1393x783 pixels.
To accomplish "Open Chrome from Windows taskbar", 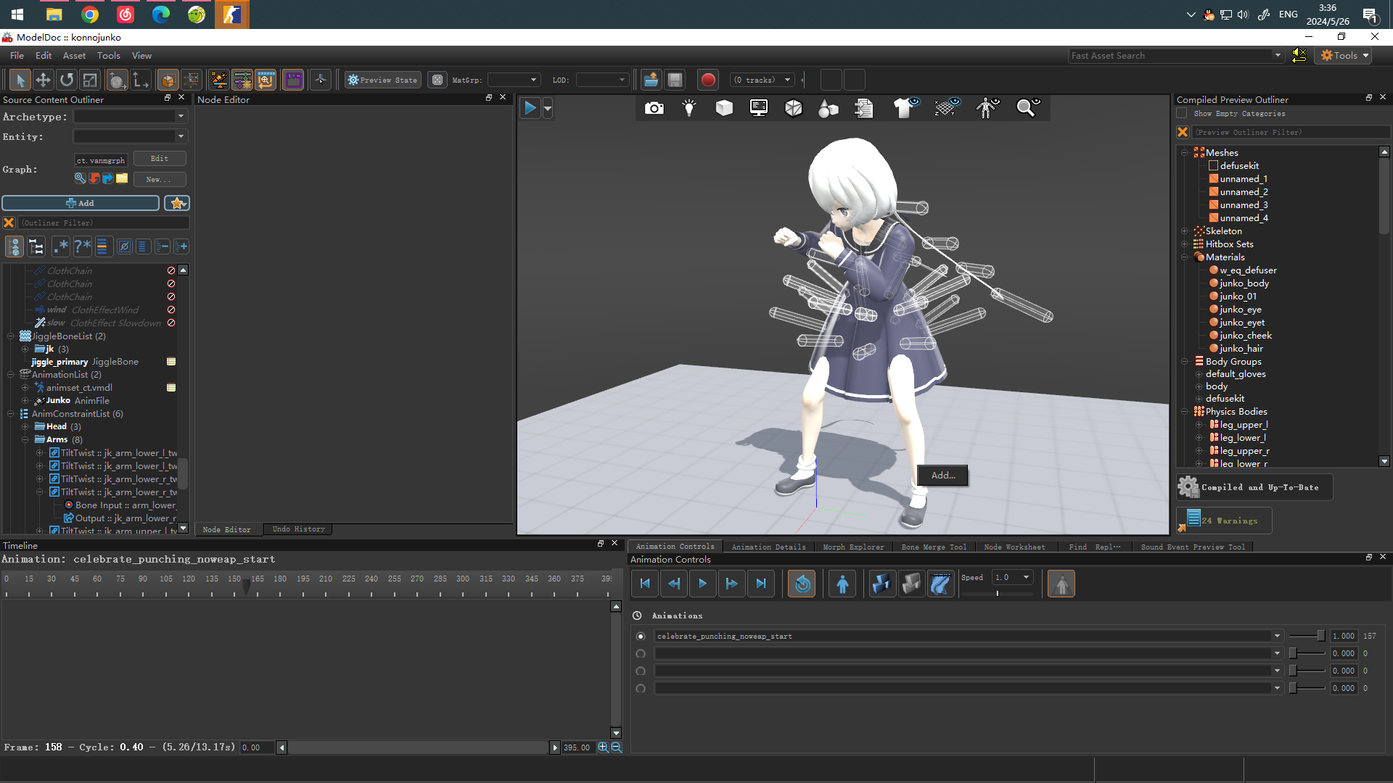I will pos(90,14).
